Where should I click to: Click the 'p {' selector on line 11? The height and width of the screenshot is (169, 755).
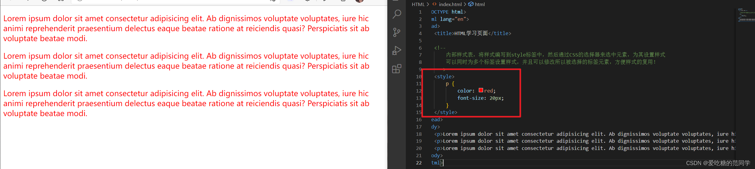(450, 84)
